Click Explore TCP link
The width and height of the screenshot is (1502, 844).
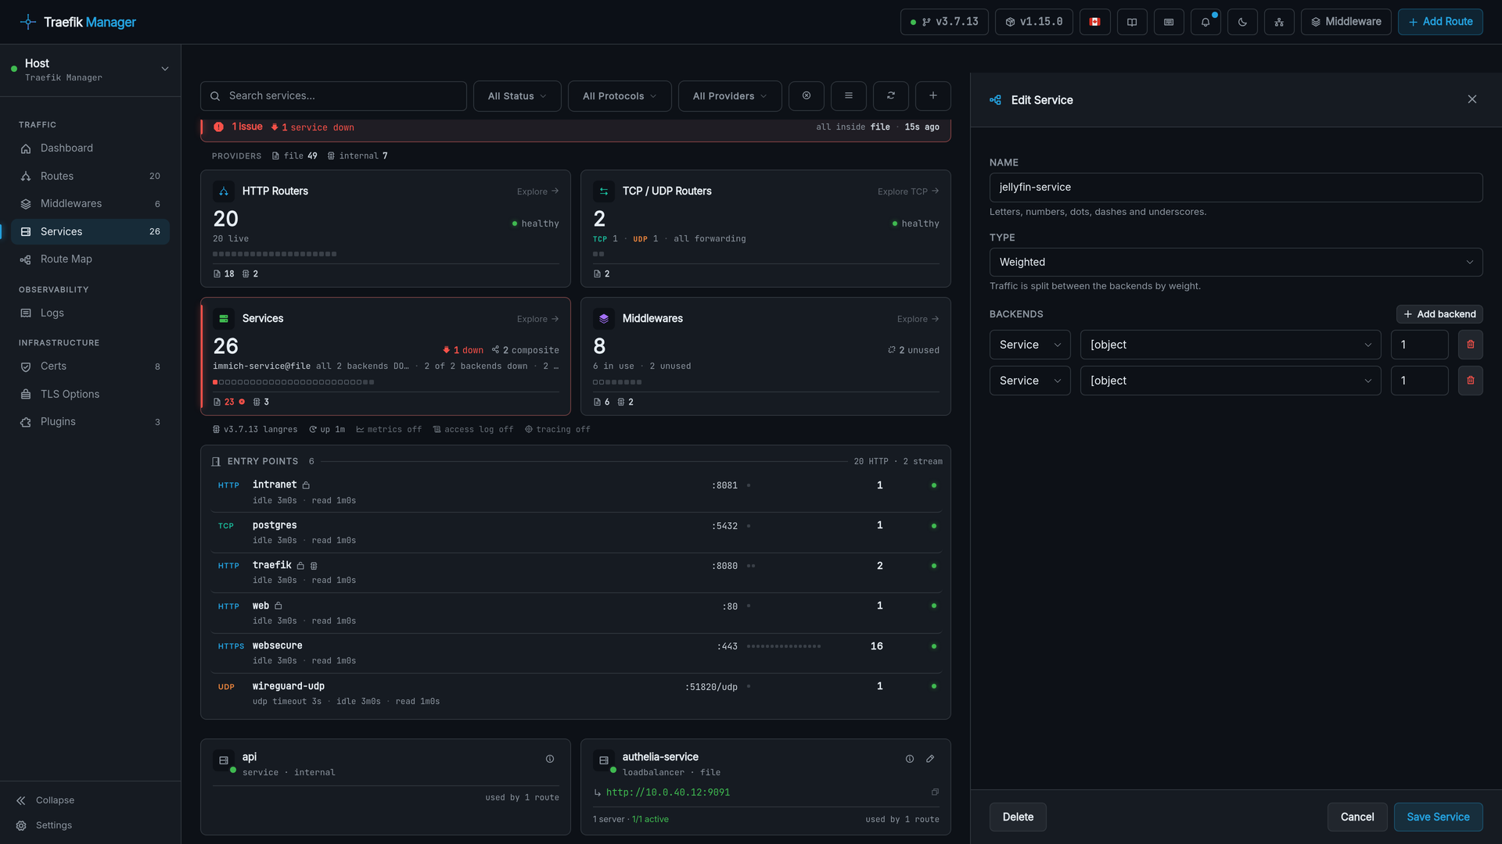tap(908, 191)
